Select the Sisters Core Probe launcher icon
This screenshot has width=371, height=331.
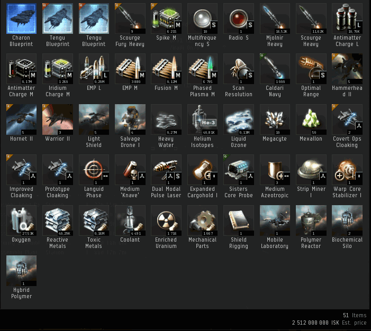pyautogui.click(x=239, y=170)
